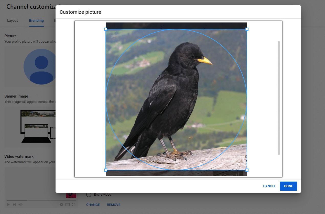The image size is (325, 214).
Task: Switch to the Layout tab
Action: tap(13, 21)
